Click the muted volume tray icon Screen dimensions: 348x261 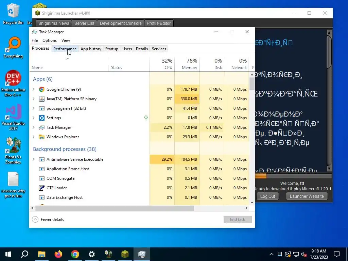click(x=304, y=254)
